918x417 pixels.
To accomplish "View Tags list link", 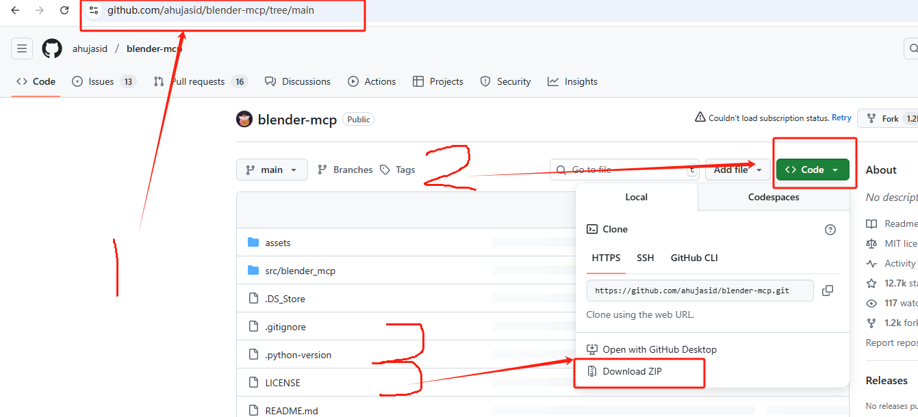I will [398, 170].
